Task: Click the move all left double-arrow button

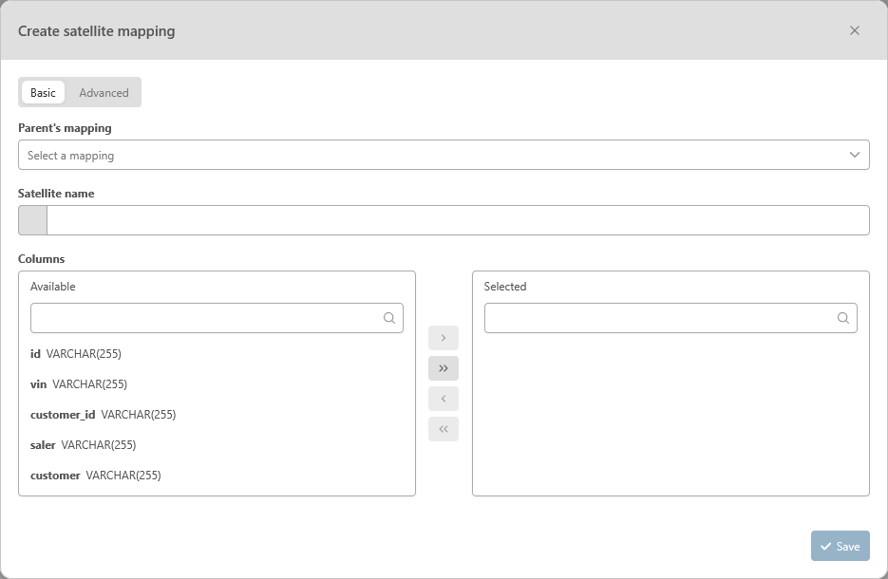Action: click(444, 429)
